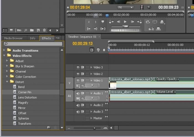
Task: Open the Fit zoom level dropdown
Action: click(x=125, y=7)
